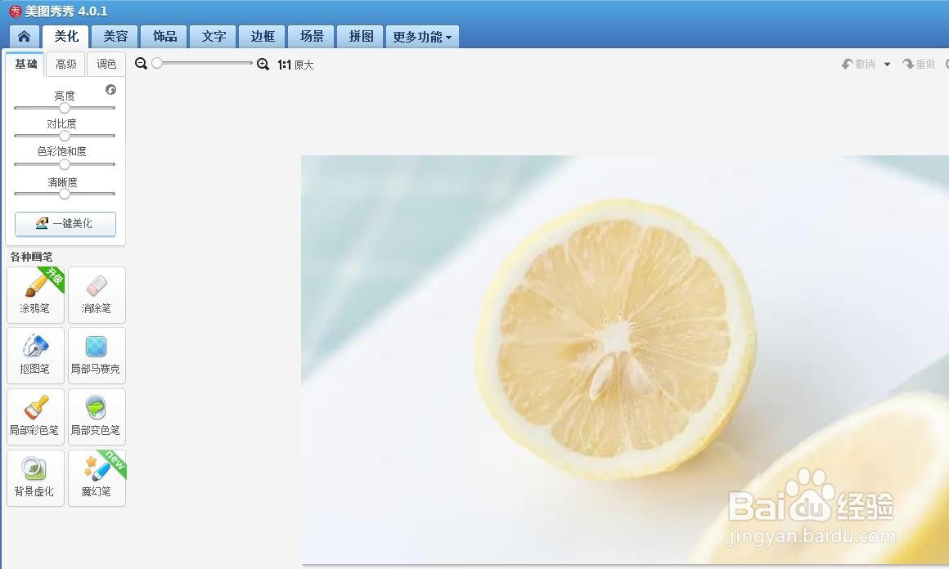The height and width of the screenshot is (569, 949).
Task: Click the 色彩饱和度 saturation slider handle
Action: coord(64,164)
